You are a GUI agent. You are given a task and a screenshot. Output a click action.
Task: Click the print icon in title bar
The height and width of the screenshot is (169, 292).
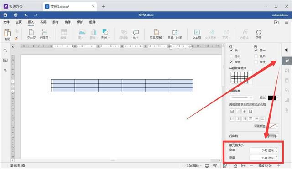pyautogui.click(x=16, y=15)
